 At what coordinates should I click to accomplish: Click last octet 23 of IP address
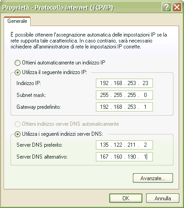(145, 83)
